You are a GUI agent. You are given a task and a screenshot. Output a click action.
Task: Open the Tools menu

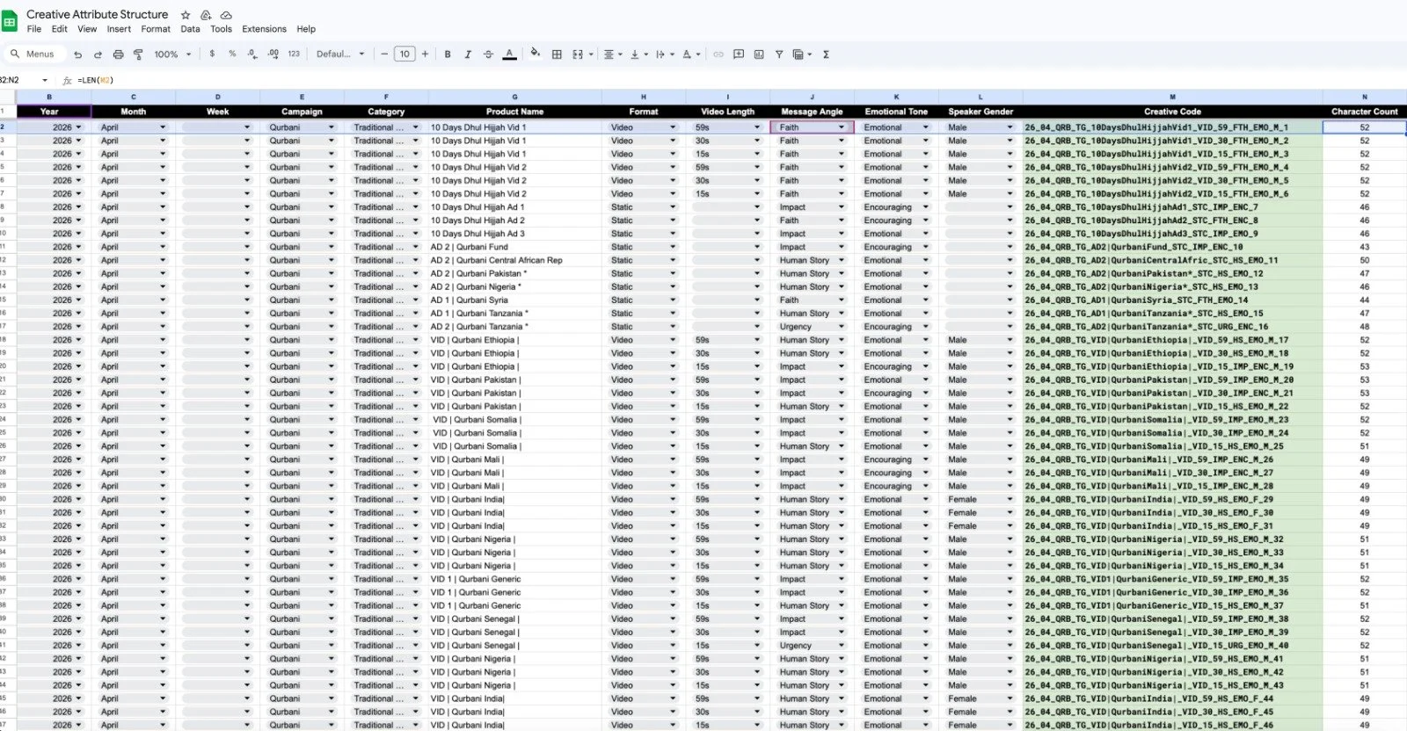point(221,29)
